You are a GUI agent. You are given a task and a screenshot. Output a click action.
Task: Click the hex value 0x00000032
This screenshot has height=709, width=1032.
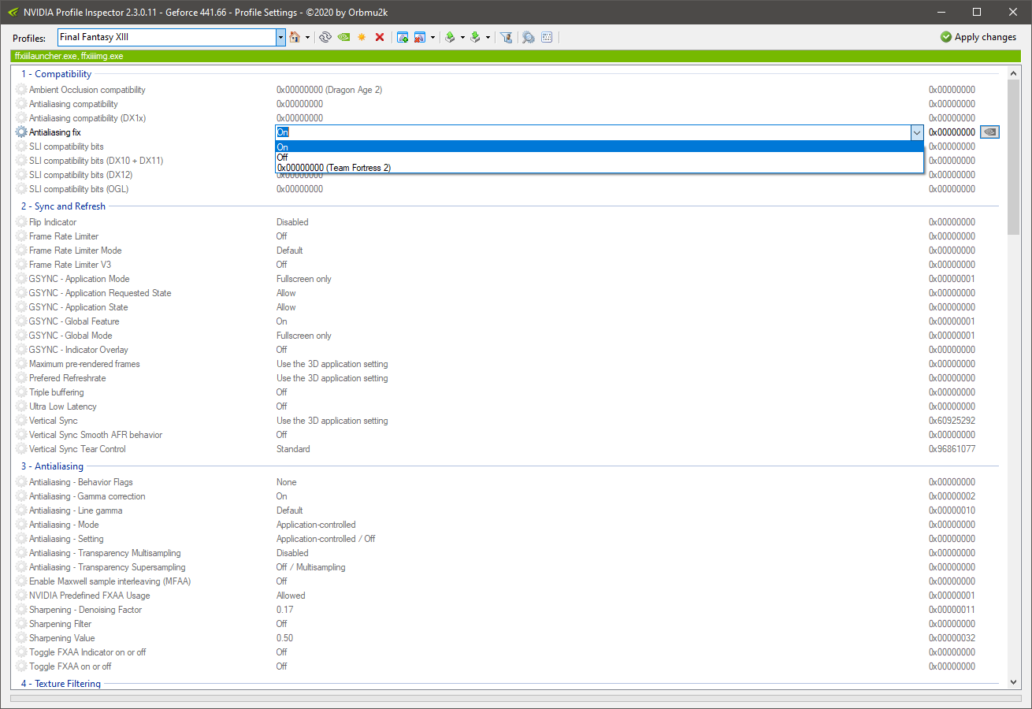point(952,638)
